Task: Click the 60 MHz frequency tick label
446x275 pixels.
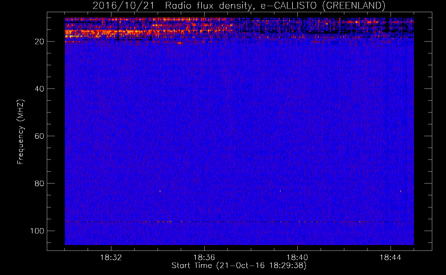Action: click(x=40, y=136)
